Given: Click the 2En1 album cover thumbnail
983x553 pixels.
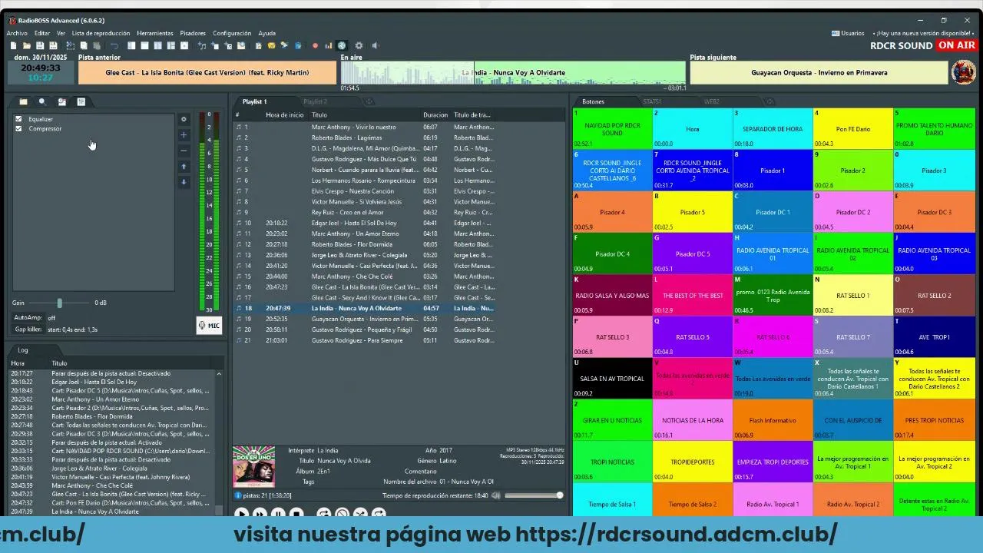Looking at the screenshot, I should (254, 467).
